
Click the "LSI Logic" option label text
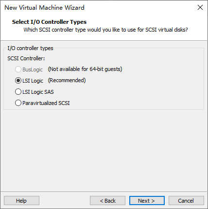[x=33, y=81]
